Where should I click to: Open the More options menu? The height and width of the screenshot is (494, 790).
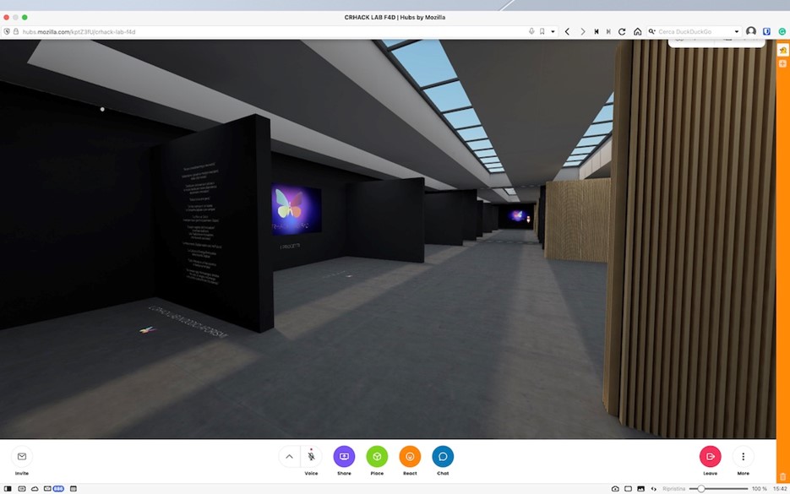click(744, 456)
